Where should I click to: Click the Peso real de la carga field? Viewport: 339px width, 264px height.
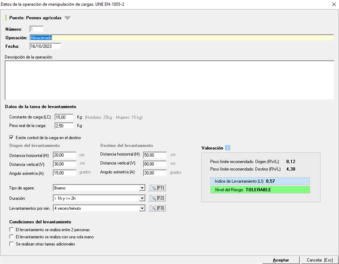pos(64,126)
